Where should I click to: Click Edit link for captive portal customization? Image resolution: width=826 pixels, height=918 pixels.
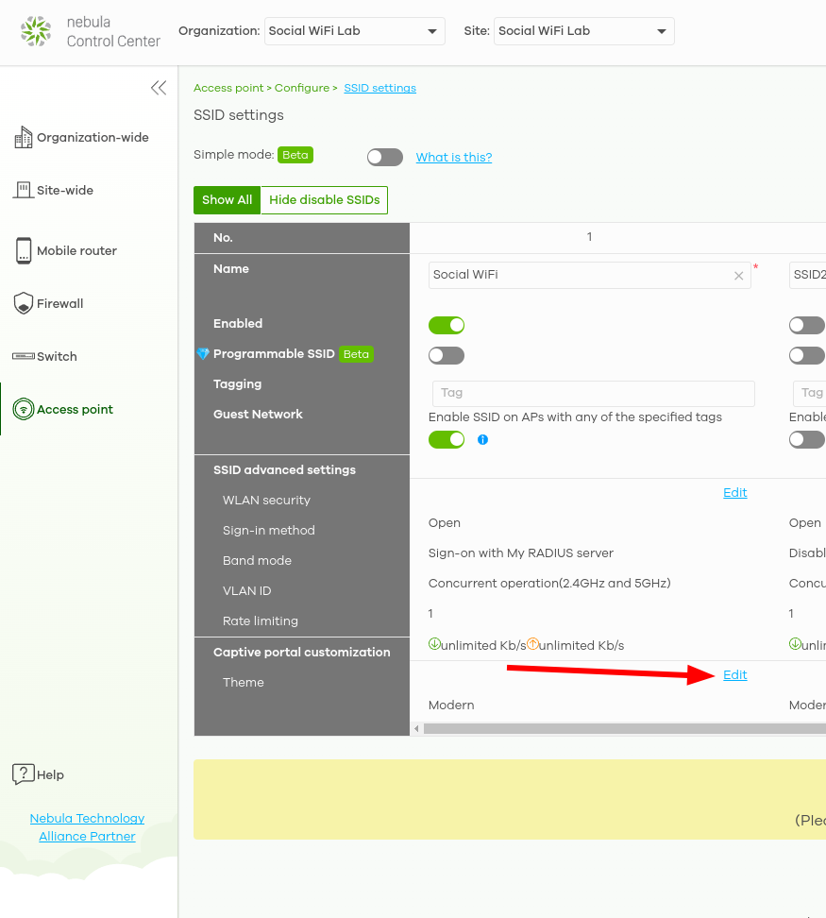pos(734,674)
